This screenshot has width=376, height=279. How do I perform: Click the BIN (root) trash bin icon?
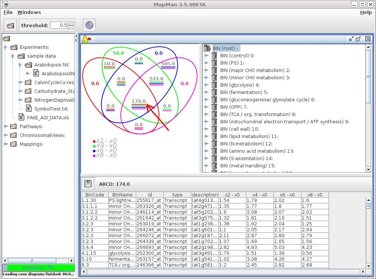point(207,48)
